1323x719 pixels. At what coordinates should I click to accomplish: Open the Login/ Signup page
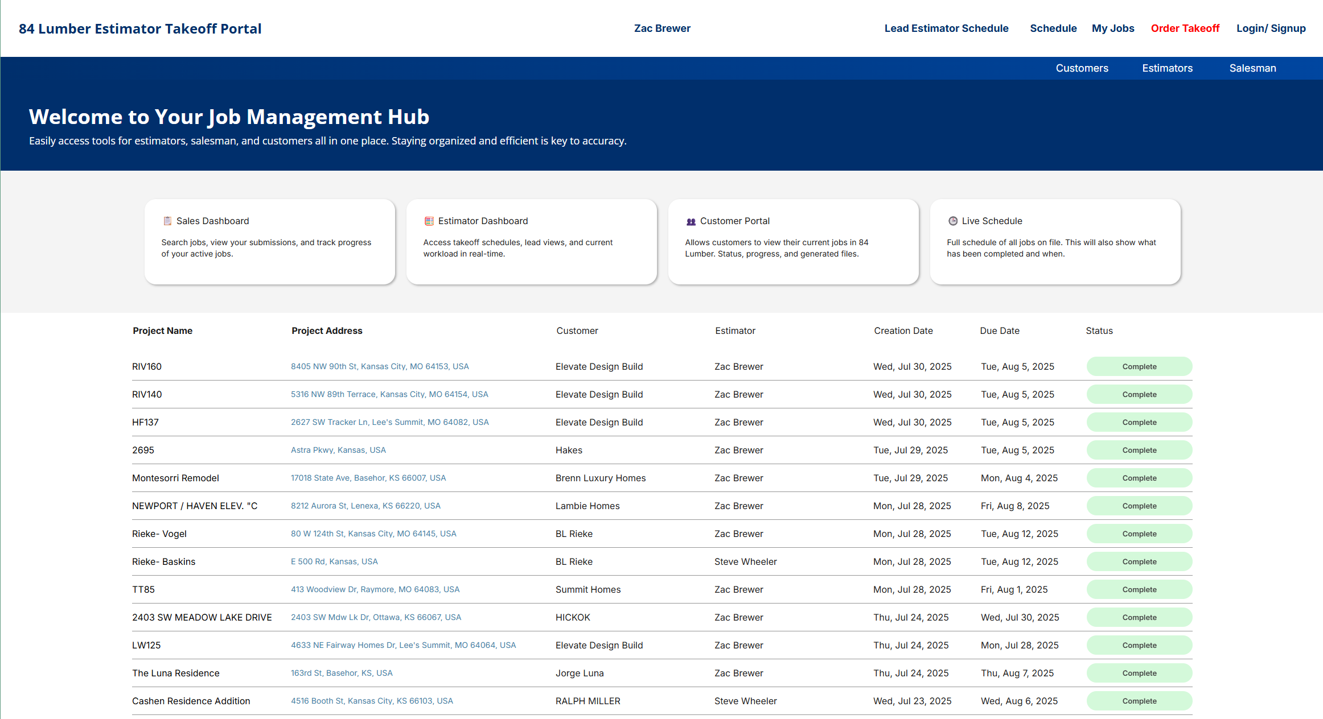pos(1271,28)
